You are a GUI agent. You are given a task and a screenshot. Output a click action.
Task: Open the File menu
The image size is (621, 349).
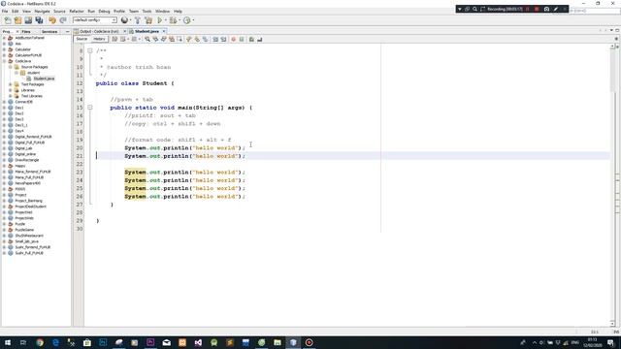(x=5, y=11)
